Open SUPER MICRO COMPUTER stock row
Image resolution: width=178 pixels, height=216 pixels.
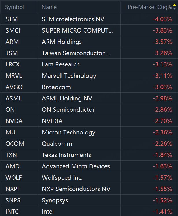[77, 30]
